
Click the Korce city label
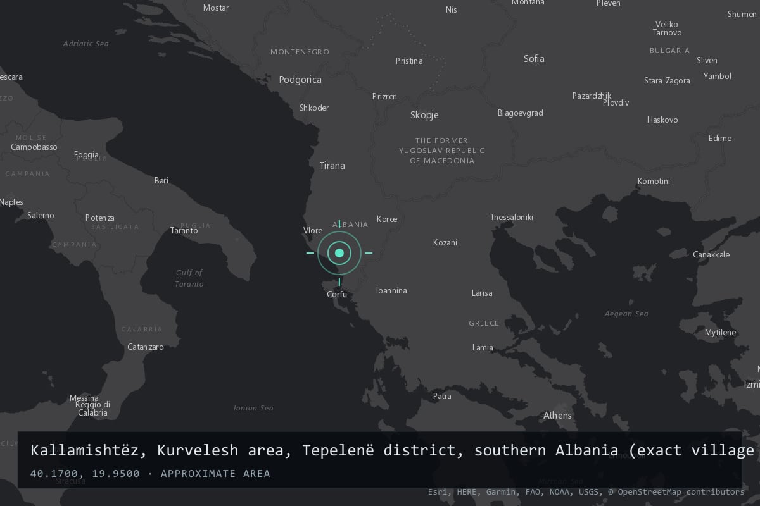[387, 219]
